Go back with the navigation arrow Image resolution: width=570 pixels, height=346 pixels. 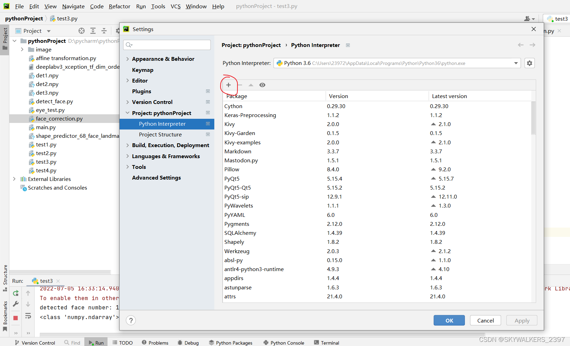(x=521, y=45)
